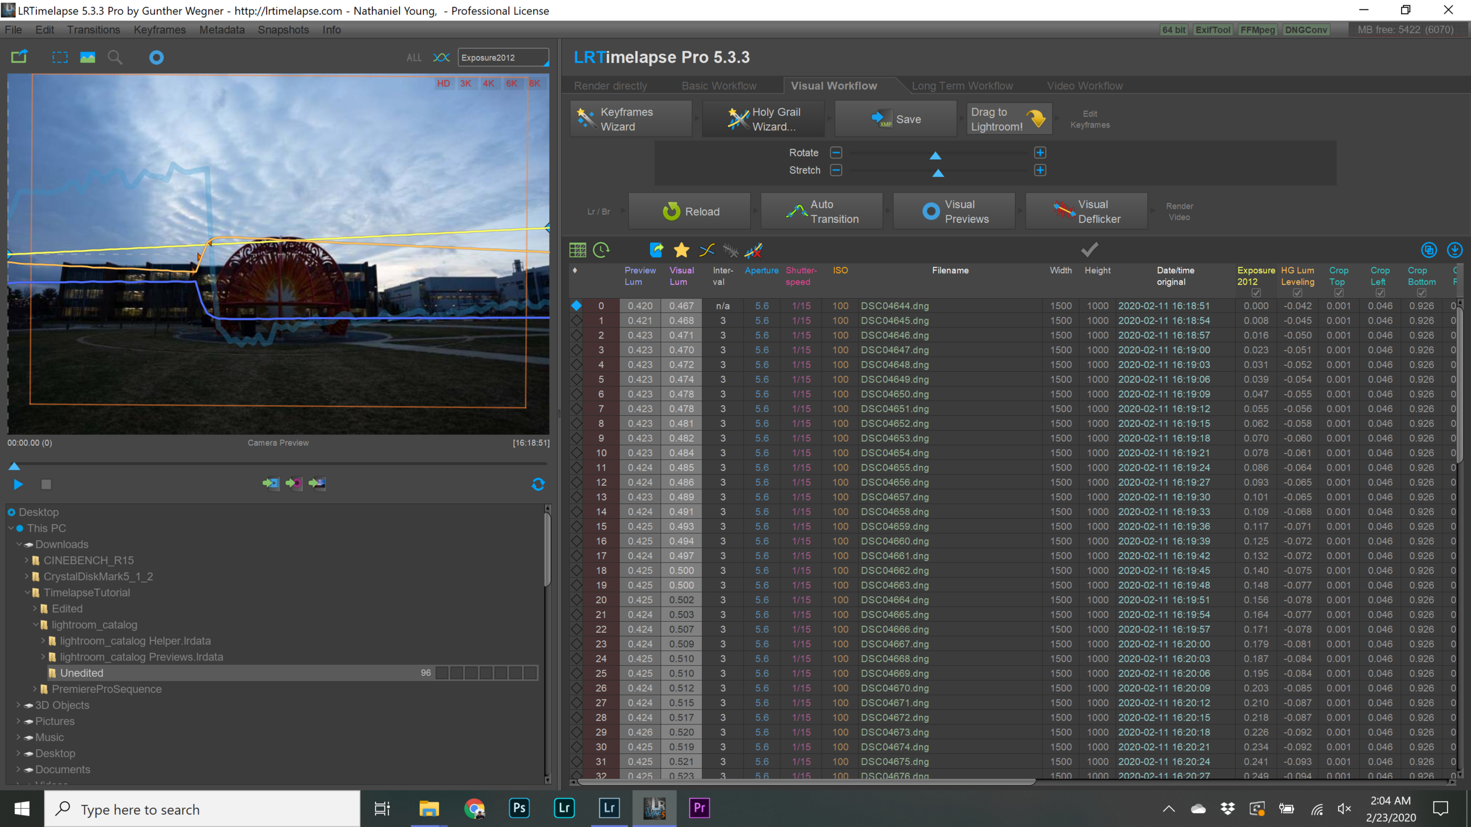Click the green table grid icon
Screen dimensions: 1471x827
[578, 250]
